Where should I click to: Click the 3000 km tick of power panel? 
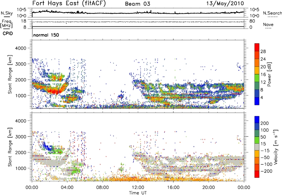pos(20,64)
